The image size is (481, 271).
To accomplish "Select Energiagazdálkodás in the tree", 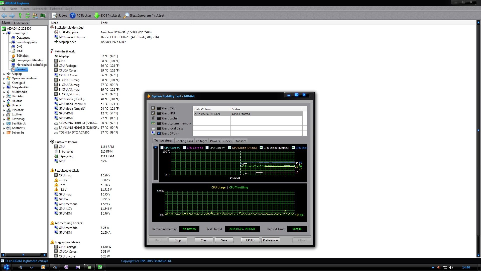I will click(x=29, y=60).
